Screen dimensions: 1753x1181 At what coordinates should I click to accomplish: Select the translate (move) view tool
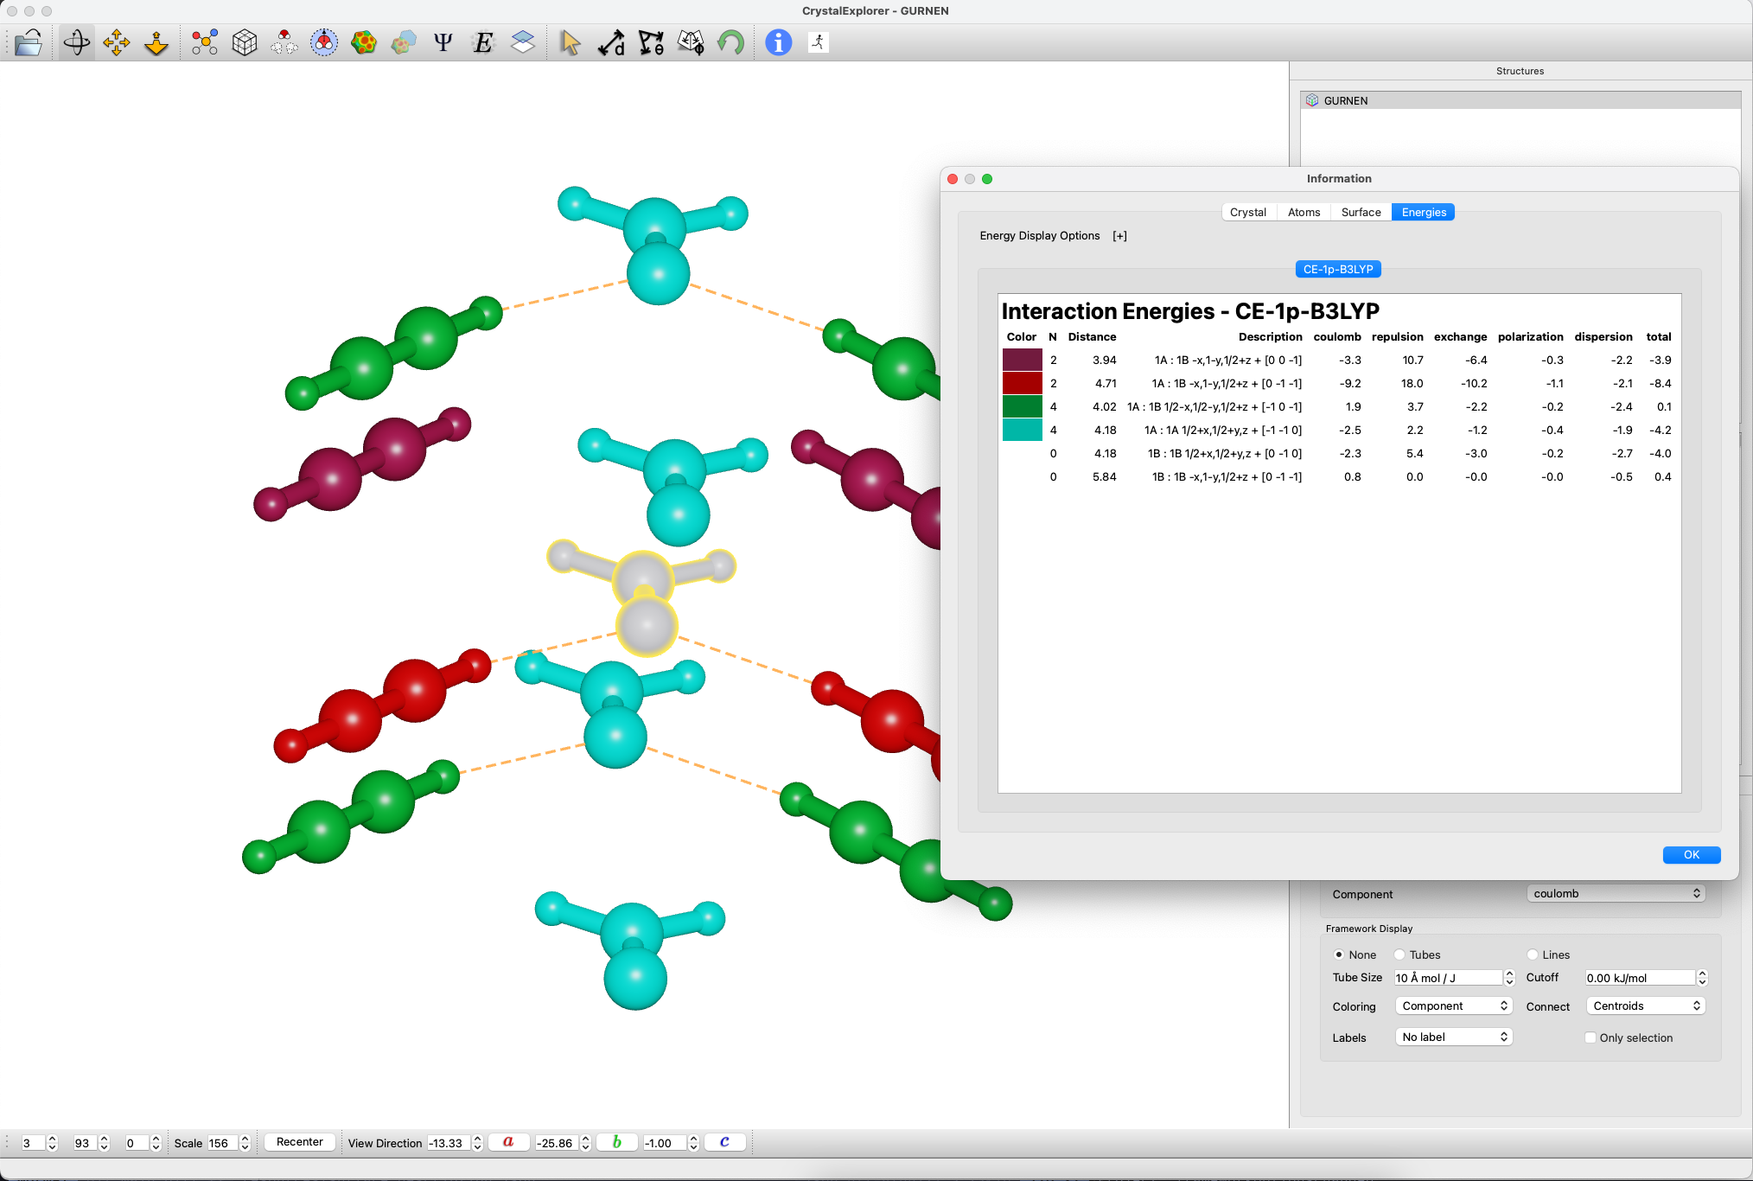(116, 42)
